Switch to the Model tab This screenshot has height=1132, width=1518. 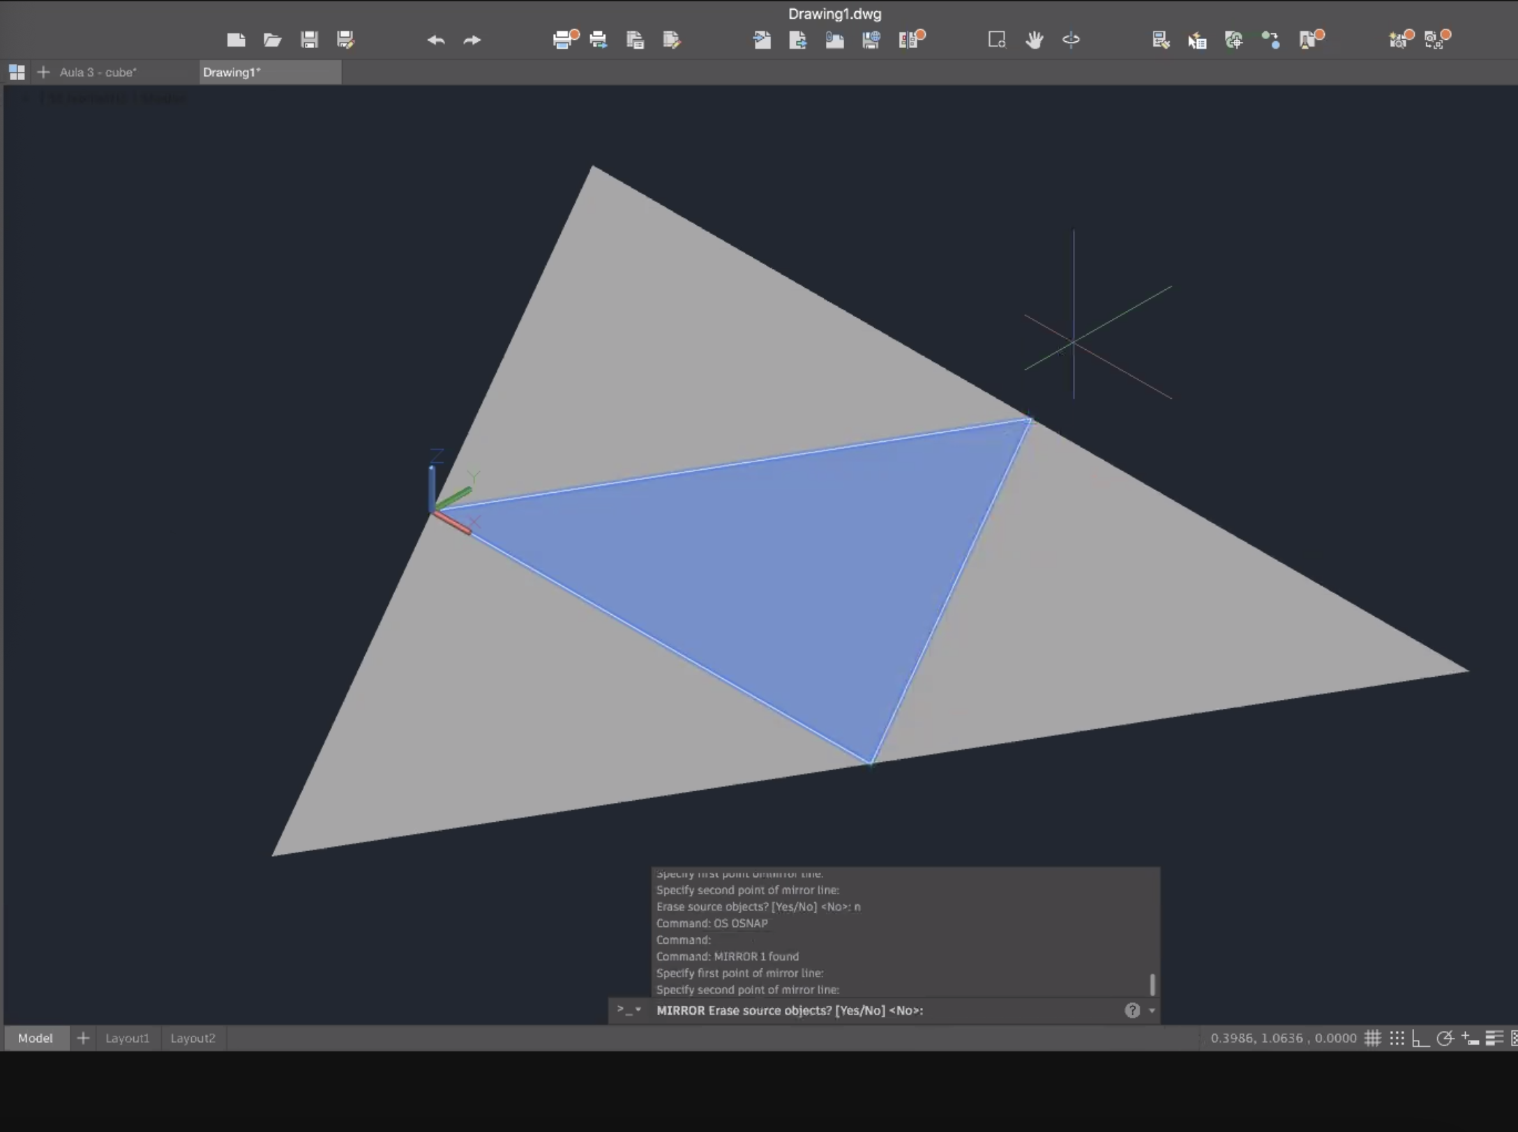(x=36, y=1038)
